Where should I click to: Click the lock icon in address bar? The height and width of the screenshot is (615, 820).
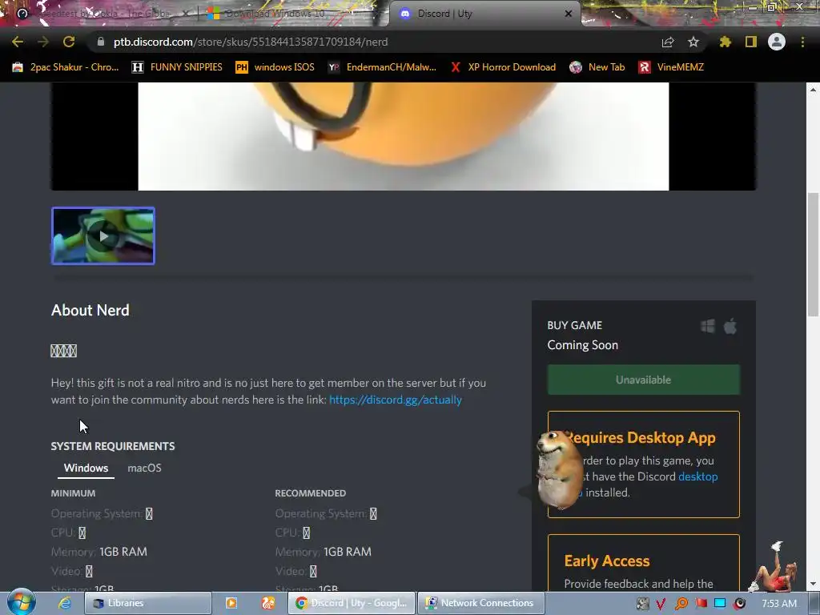101,42
